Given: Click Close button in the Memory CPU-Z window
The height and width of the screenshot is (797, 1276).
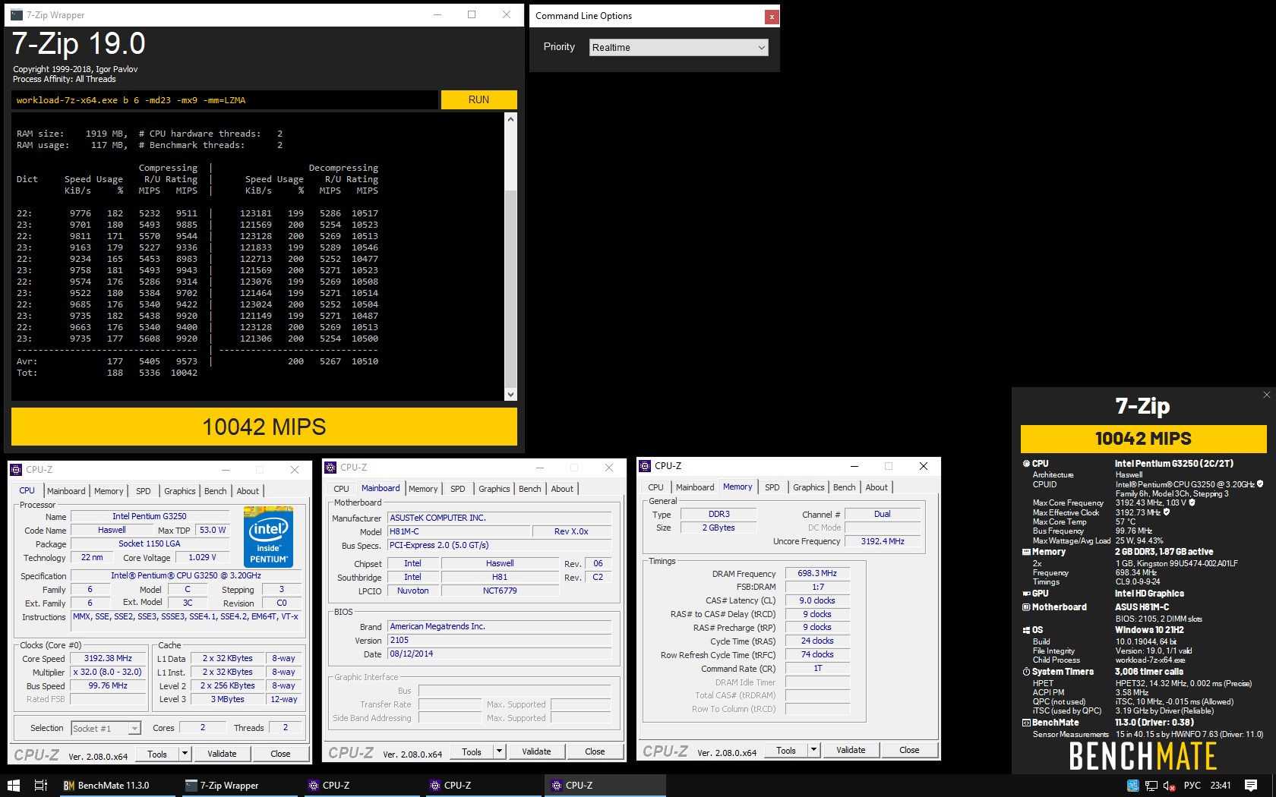Looking at the screenshot, I should [x=909, y=750].
